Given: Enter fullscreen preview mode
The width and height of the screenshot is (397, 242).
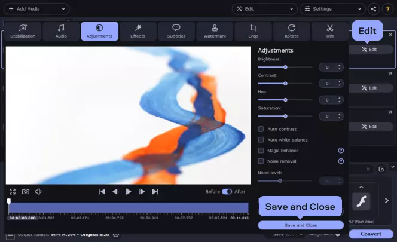Looking at the screenshot, I should pyautogui.click(x=13, y=192).
